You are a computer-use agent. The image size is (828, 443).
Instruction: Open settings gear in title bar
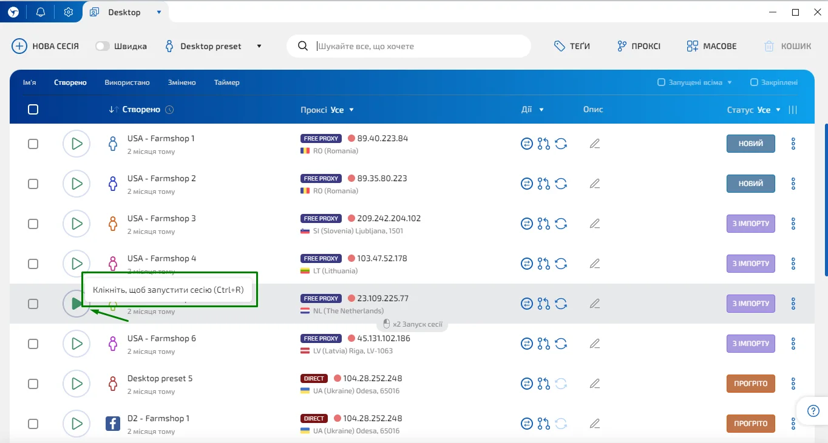click(x=69, y=12)
